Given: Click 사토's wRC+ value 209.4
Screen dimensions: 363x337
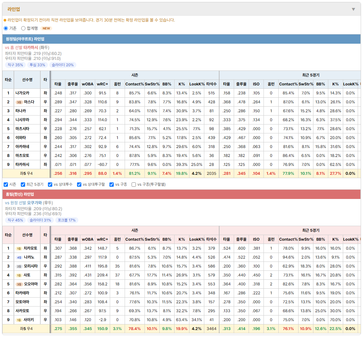Looking at the screenshot, I should coord(102,275).
